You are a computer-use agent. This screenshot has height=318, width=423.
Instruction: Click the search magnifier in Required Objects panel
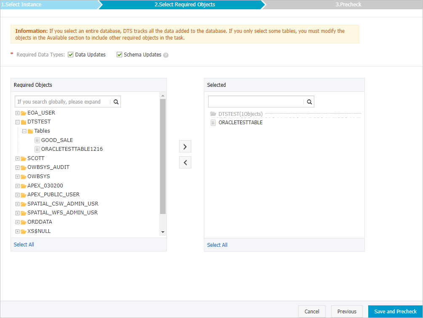coord(116,102)
